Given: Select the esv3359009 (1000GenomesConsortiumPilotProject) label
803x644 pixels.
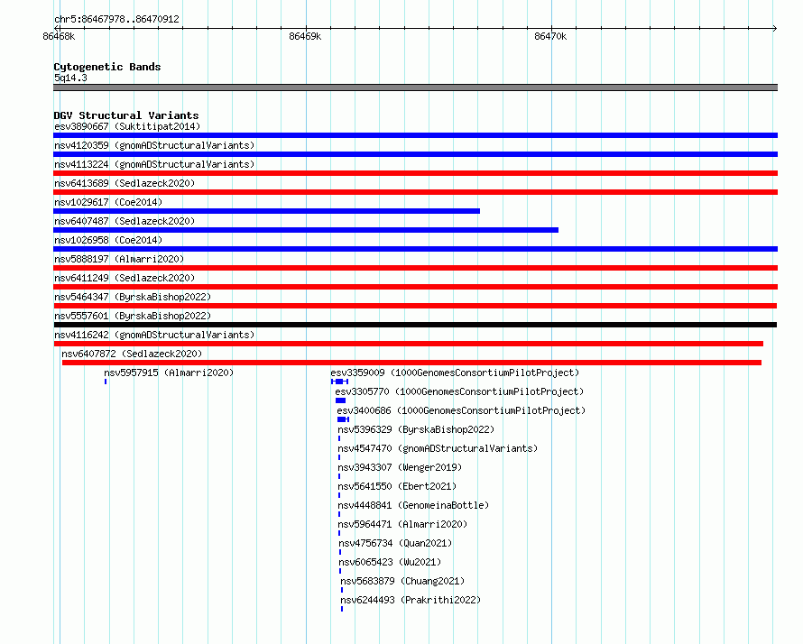Looking at the screenshot, I should tap(455, 373).
